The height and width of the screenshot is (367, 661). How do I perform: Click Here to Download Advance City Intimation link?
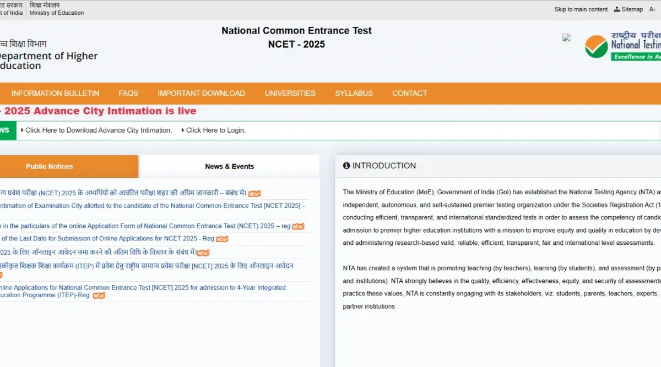click(98, 130)
